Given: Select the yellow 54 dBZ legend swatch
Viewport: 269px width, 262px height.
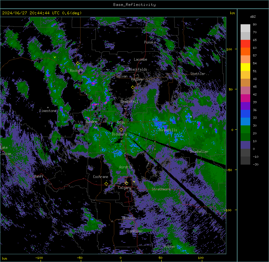Looking at the screenshot, I should click(245, 67).
